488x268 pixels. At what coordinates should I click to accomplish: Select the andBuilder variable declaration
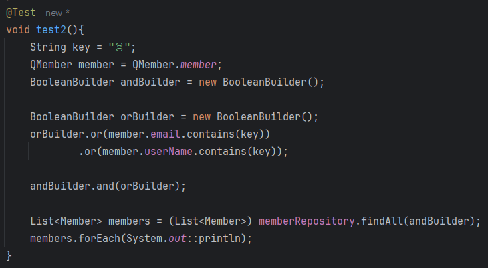click(150, 82)
